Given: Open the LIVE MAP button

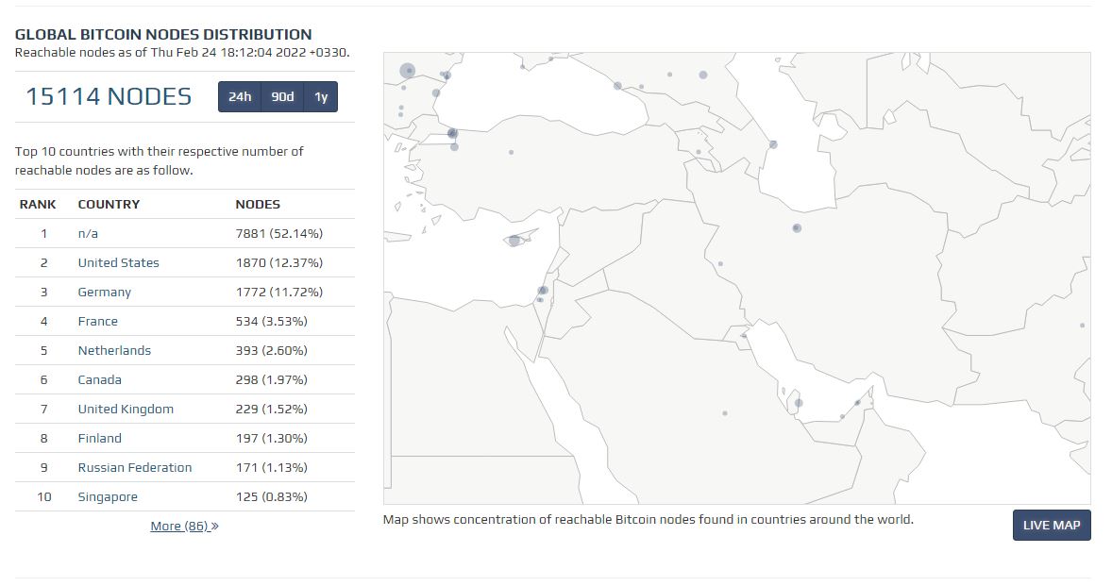Looking at the screenshot, I should tap(1051, 526).
